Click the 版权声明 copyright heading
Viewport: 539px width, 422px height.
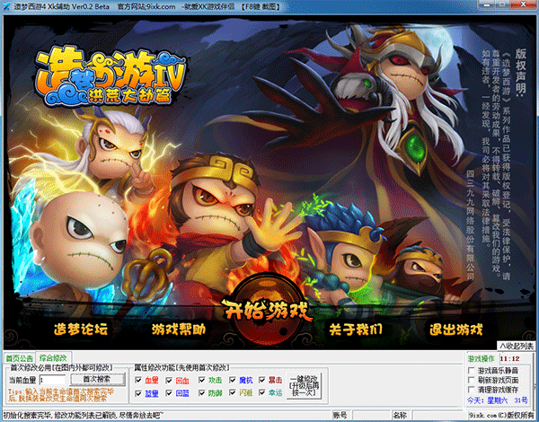[521, 72]
